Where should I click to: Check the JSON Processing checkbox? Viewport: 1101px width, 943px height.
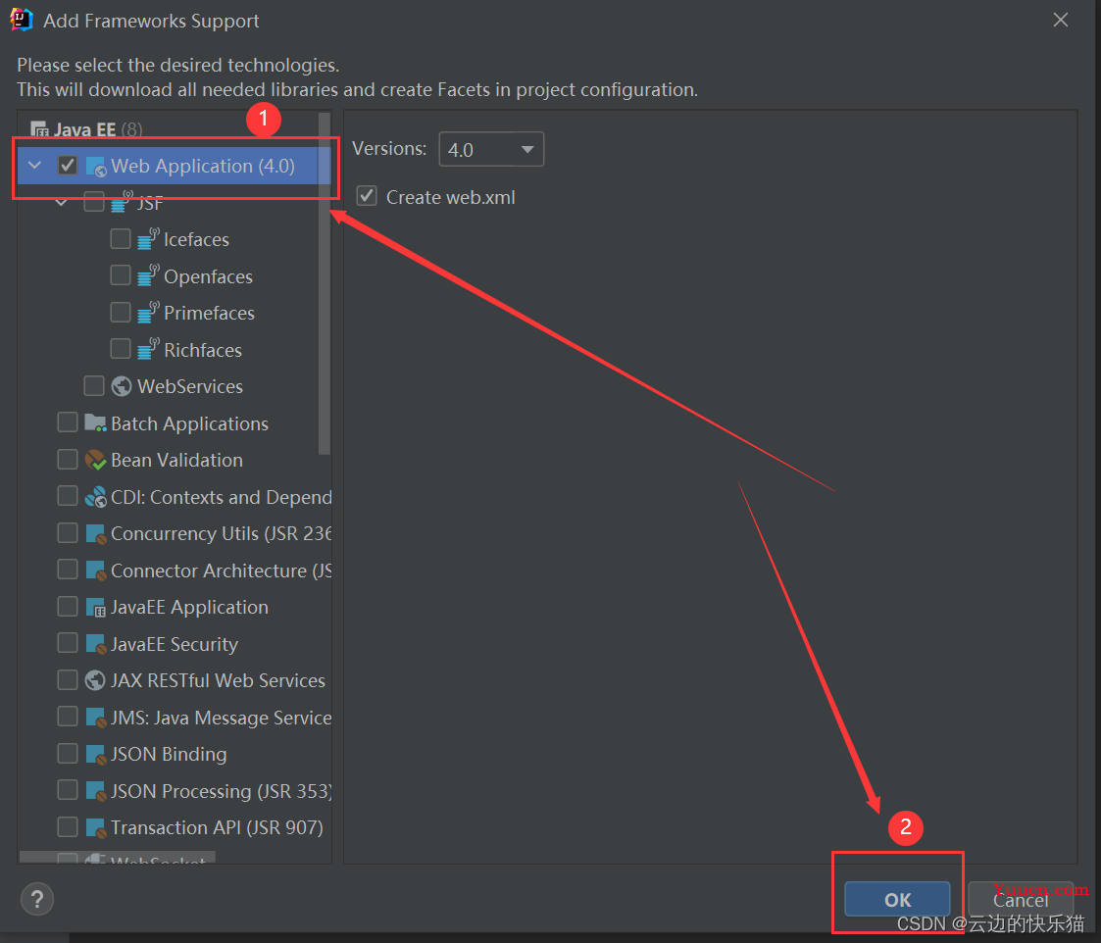68,790
